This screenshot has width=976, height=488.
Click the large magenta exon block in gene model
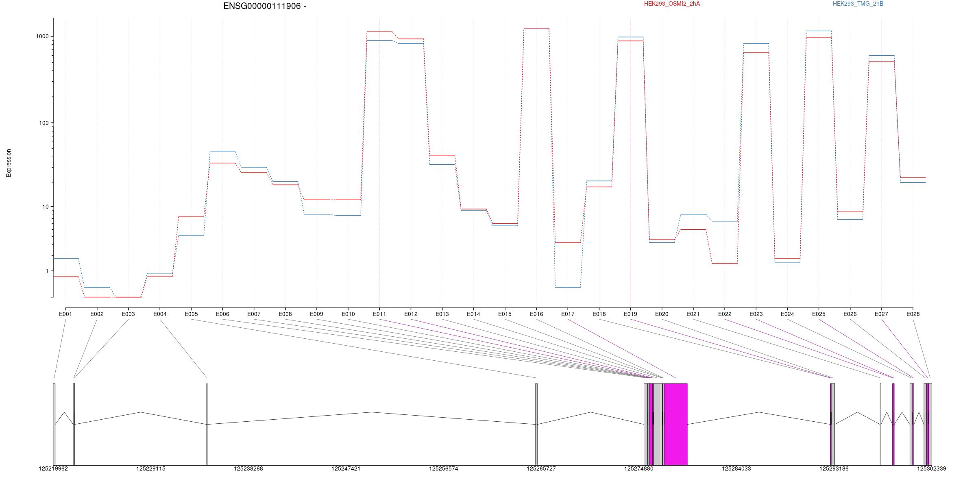point(675,424)
